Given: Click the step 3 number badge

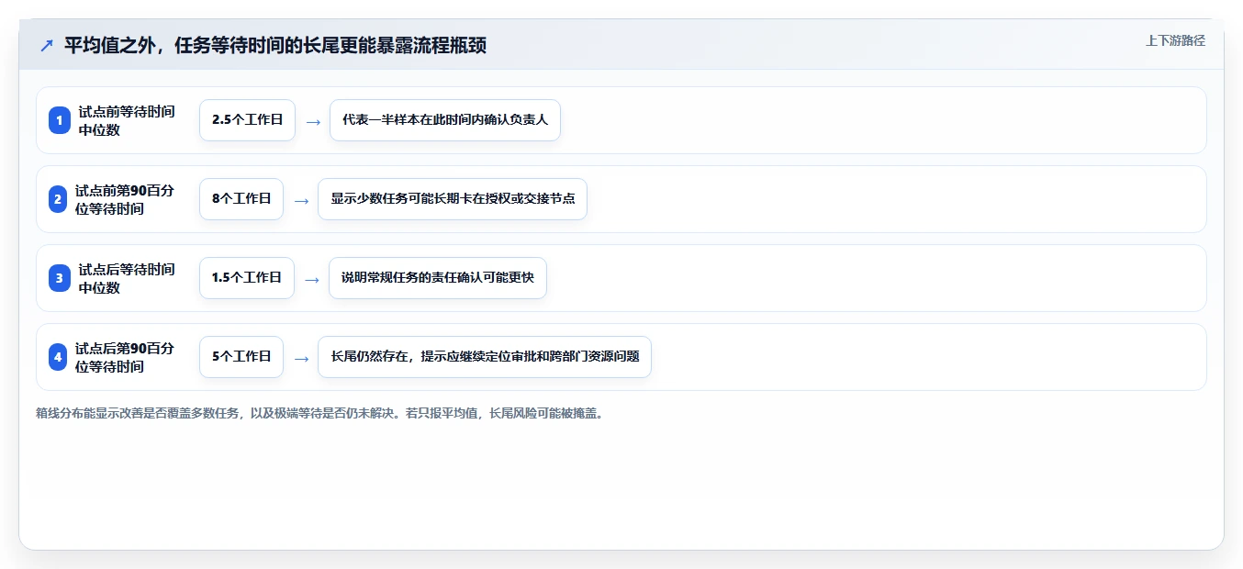Looking at the screenshot, I should coord(60,278).
